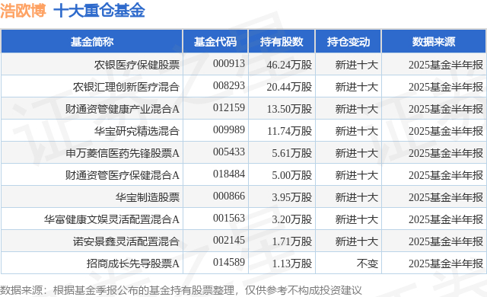The width and height of the screenshot is (487, 297).
Task: Select fund name 招商成长先导股票A
Action: tap(133, 263)
